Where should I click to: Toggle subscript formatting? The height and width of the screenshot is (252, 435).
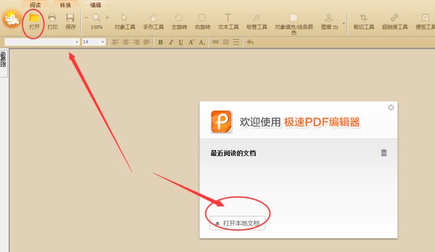point(202,42)
